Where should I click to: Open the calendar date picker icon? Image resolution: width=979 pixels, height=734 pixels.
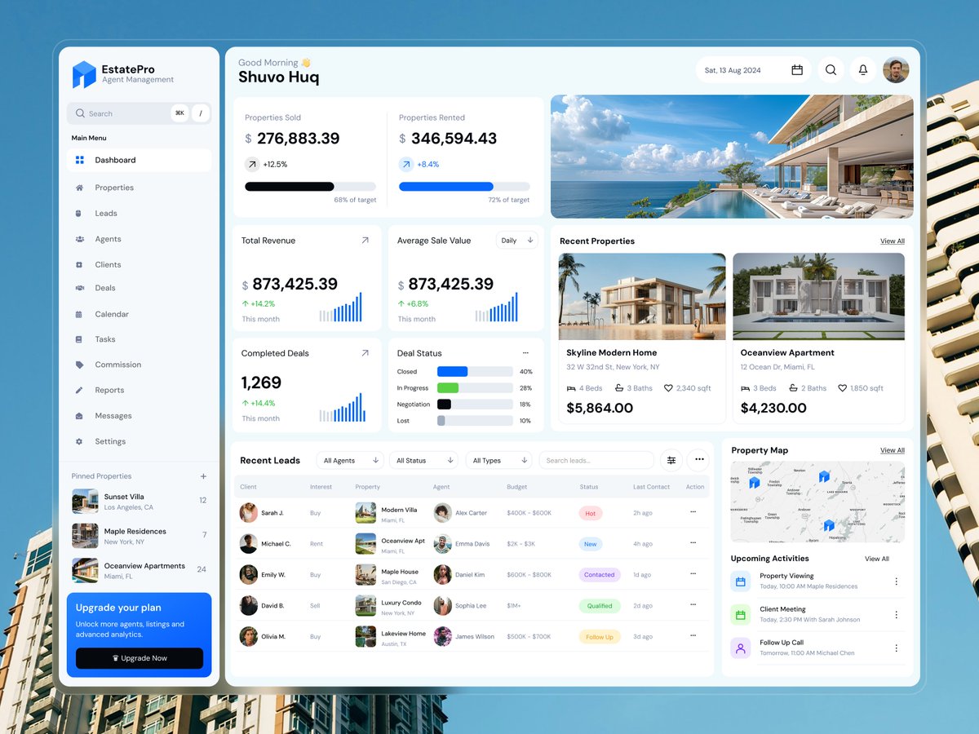coord(797,70)
